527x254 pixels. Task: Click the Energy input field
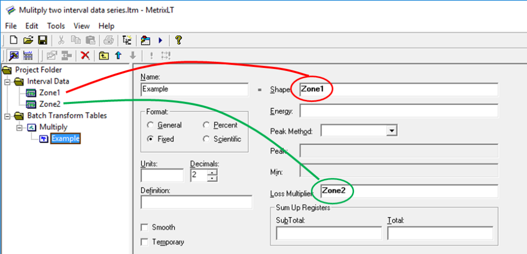[398, 111]
